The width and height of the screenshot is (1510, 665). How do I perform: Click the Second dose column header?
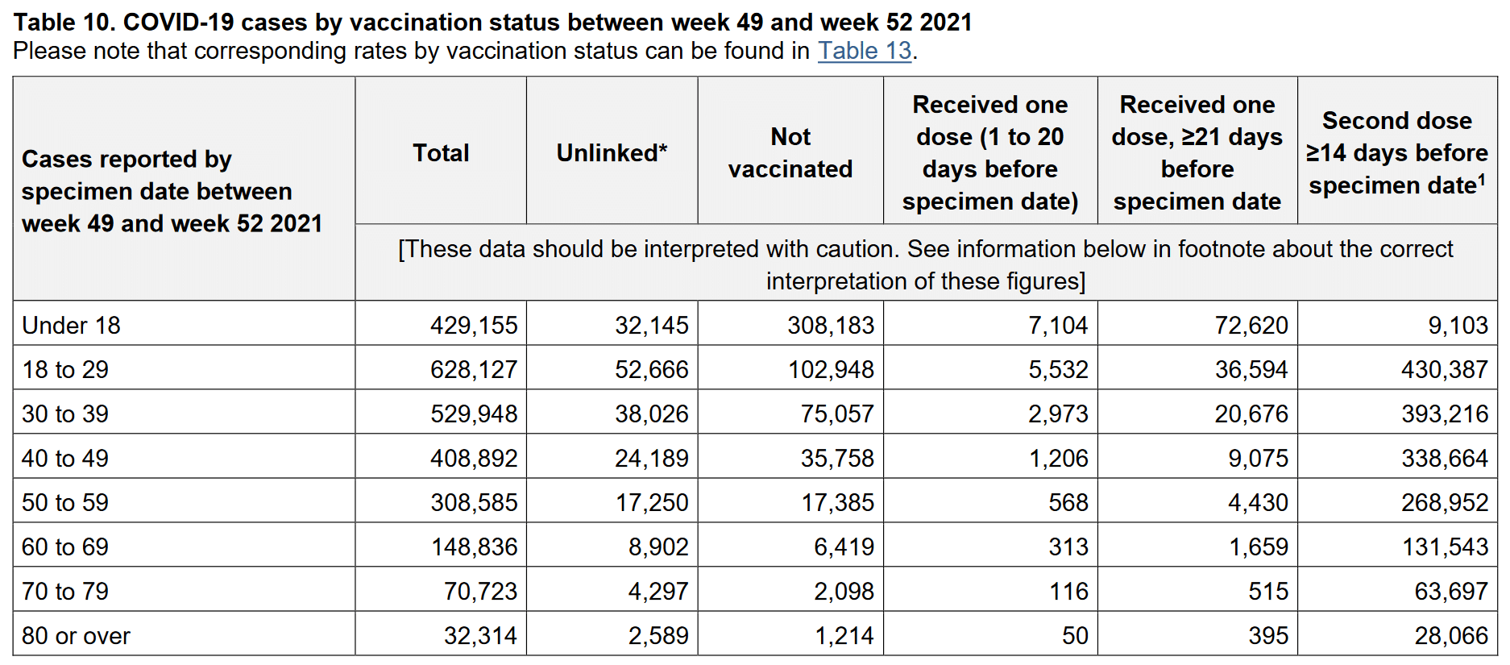click(x=1396, y=152)
